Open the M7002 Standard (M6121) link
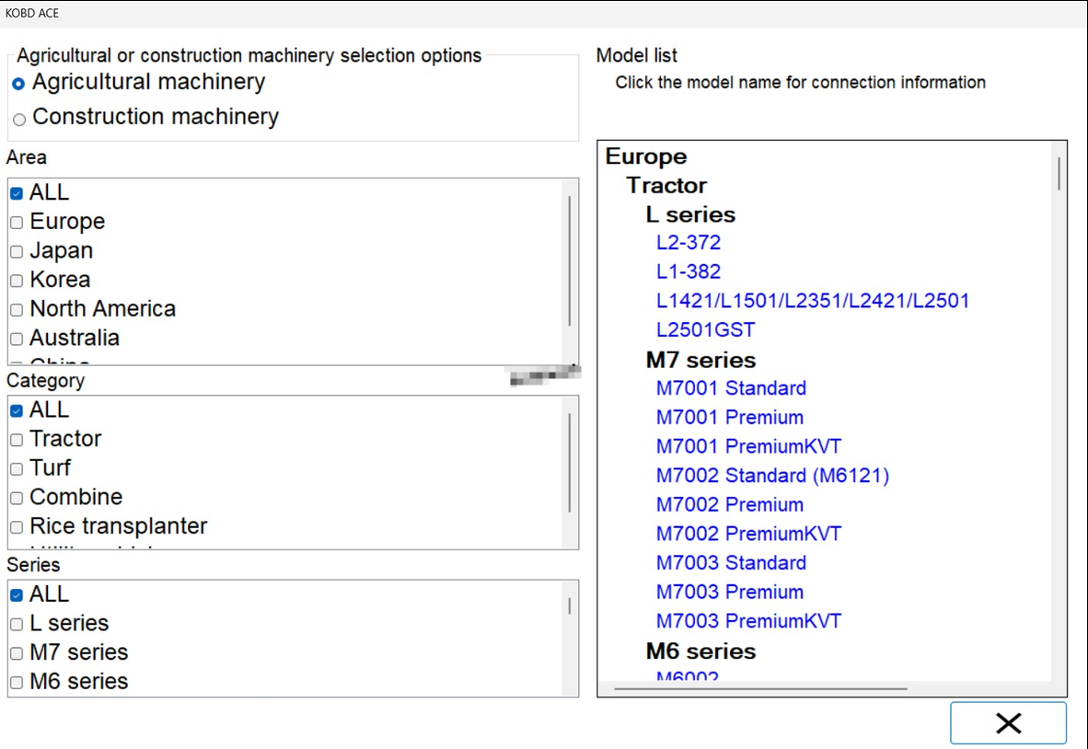 772,476
